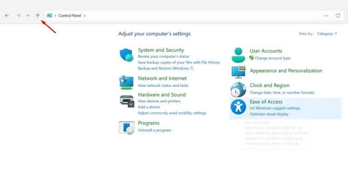Click Optimize visual display link
This screenshot has height=192, width=348.
click(269, 114)
